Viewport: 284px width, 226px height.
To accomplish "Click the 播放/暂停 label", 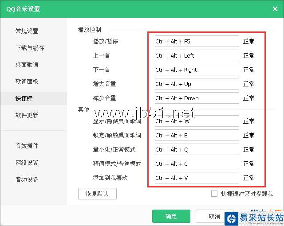I will 106,41.
